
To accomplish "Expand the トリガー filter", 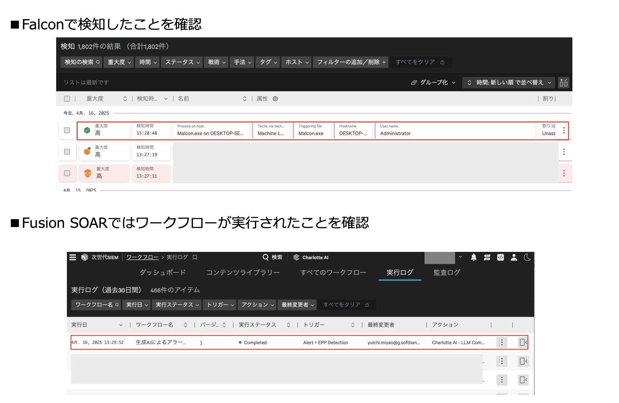I will coord(220,305).
